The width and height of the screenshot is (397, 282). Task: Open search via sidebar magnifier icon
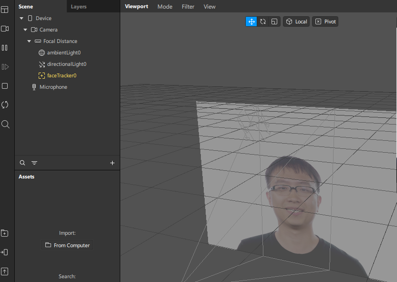[5, 124]
